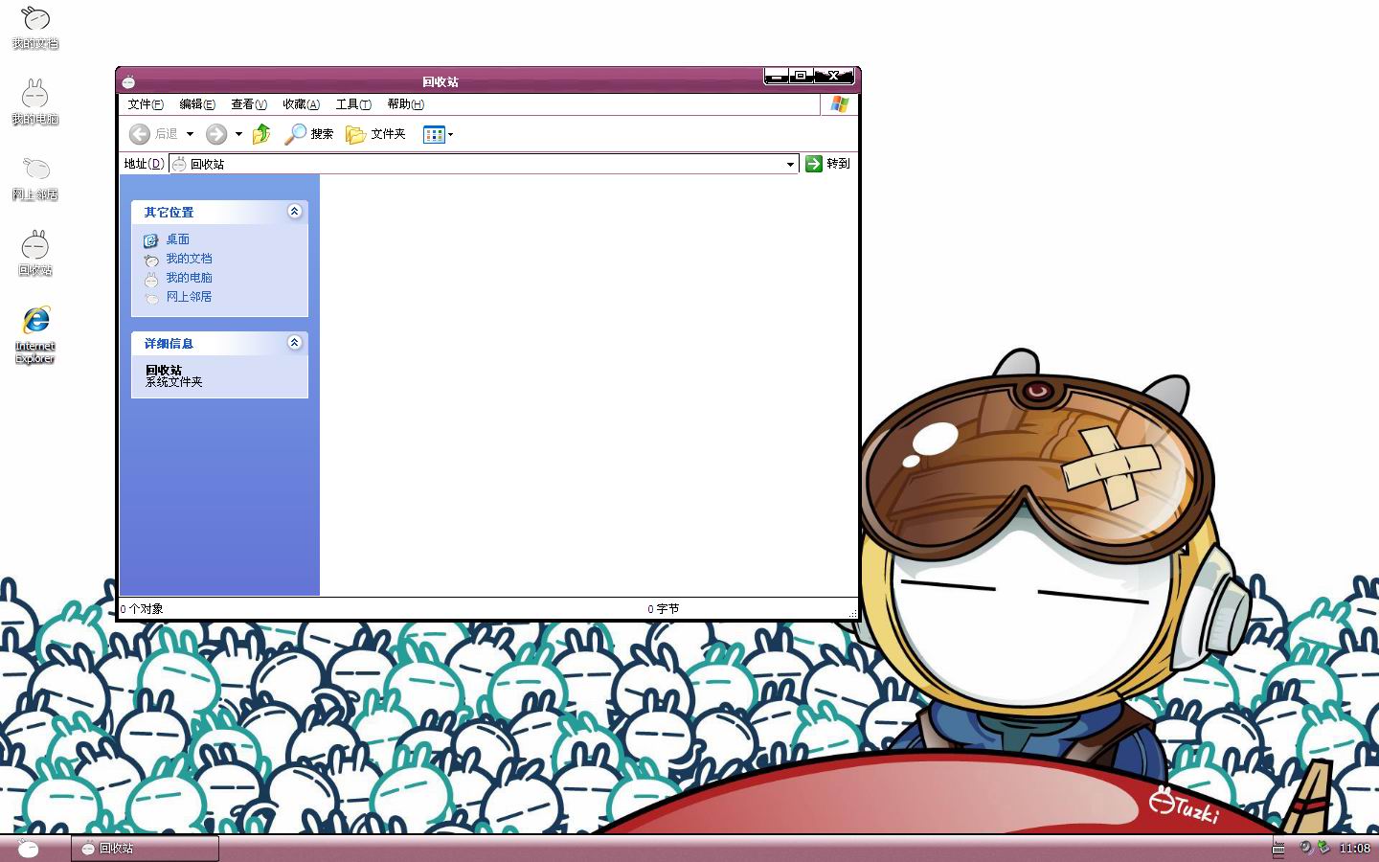Screen dimensions: 1379x862
Task: Focus the address bar field showing 回收站
Action: point(484,164)
